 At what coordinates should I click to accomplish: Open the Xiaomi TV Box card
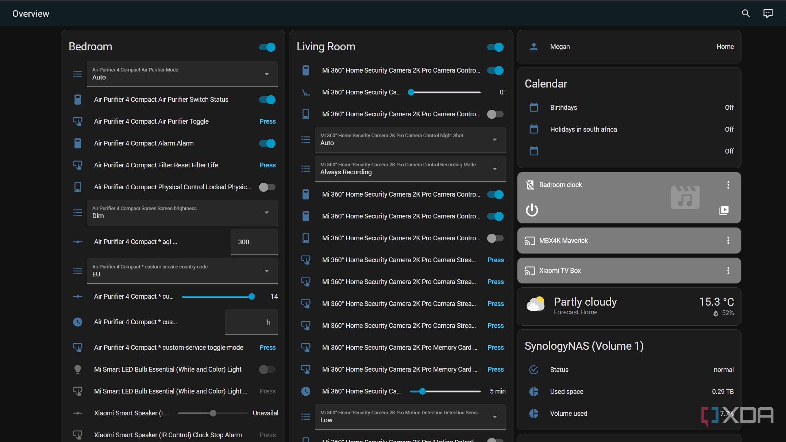point(629,271)
